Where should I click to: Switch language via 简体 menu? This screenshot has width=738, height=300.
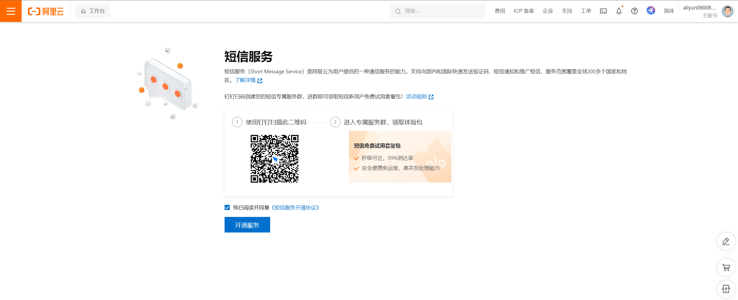(669, 11)
